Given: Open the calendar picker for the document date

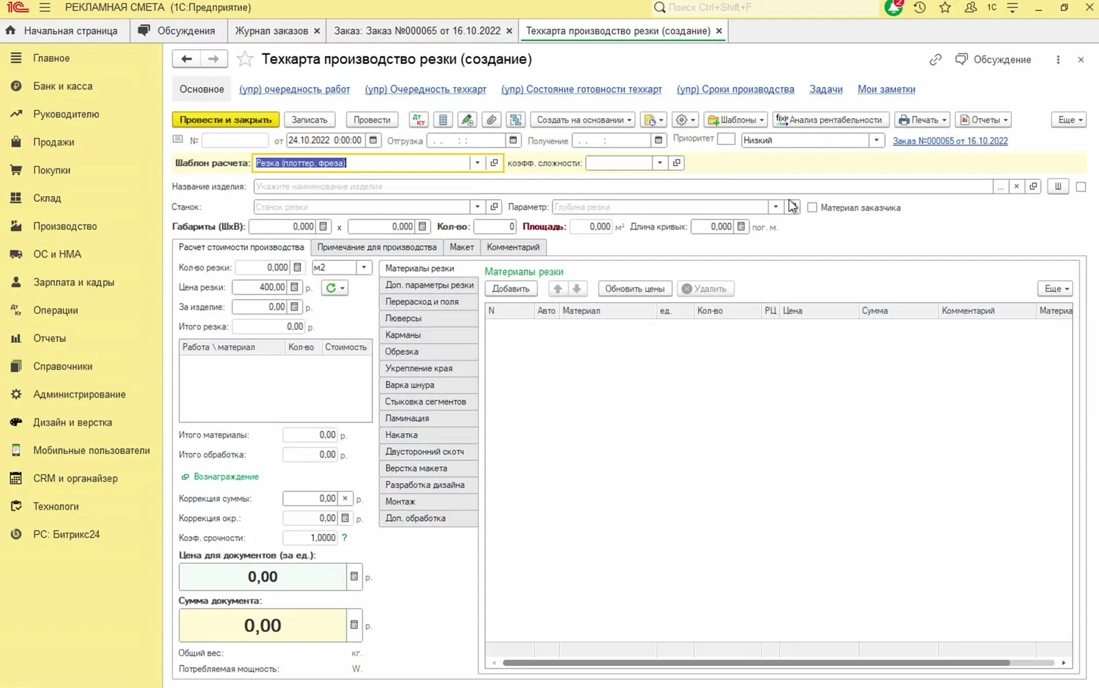Looking at the screenshot, I should (373, 140).
